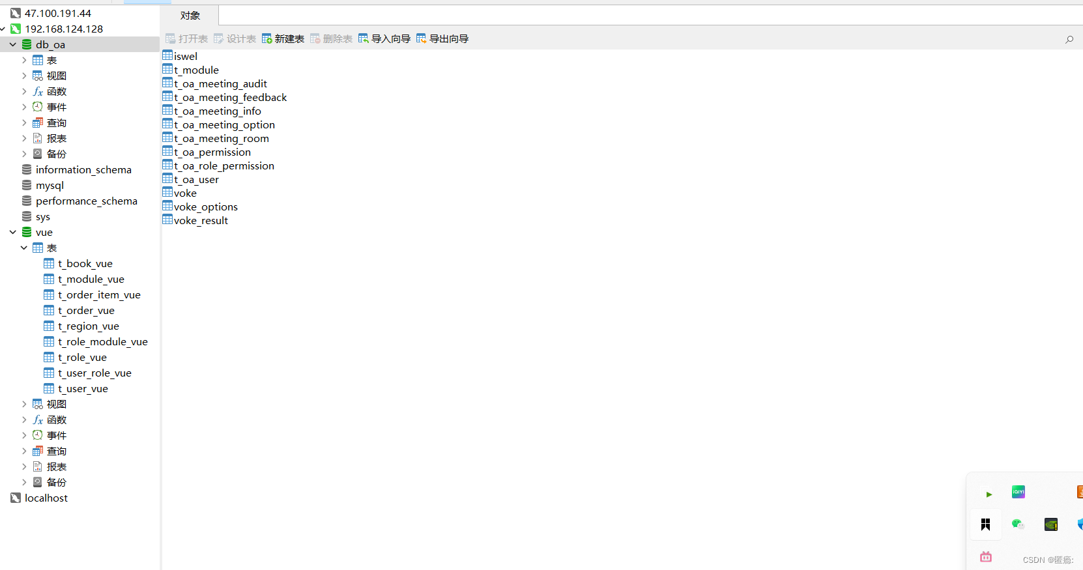The width and height of the screenshot is (1083, 570).
Task: Collapse the 表 node under vue
Action: 24,248
